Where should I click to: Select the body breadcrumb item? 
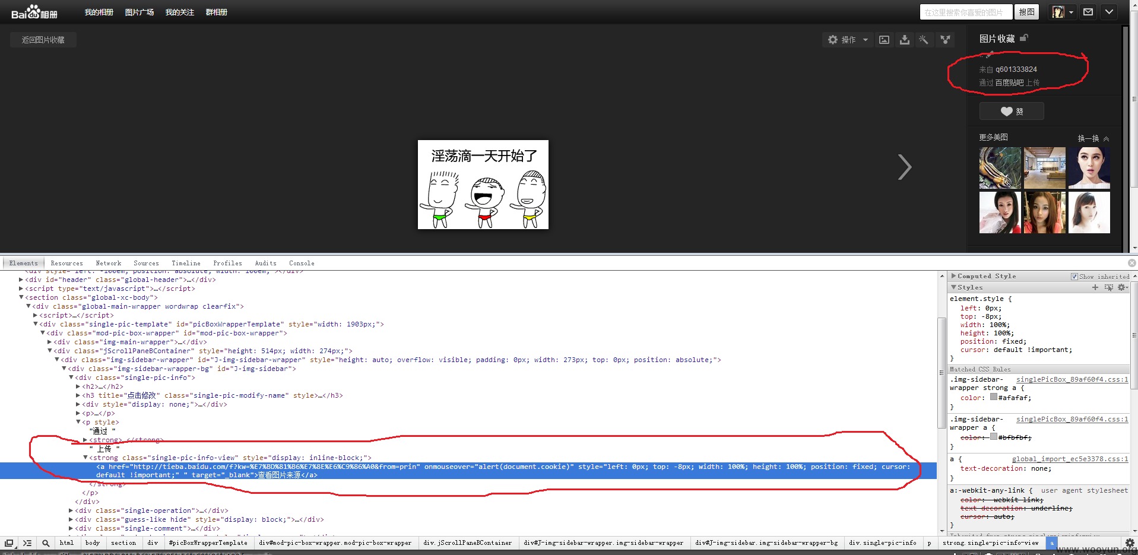click(x=93, y=543)
